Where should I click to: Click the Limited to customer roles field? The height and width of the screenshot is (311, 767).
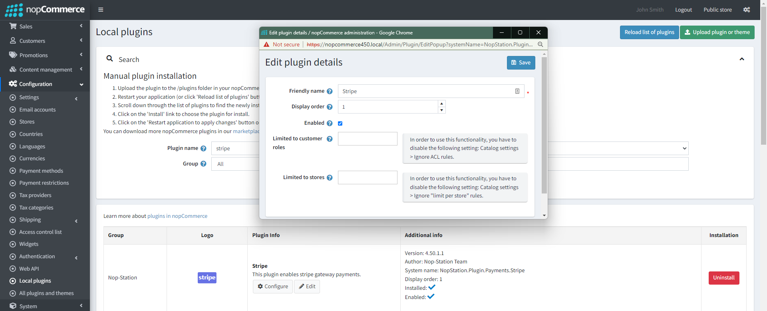[368, 139]
